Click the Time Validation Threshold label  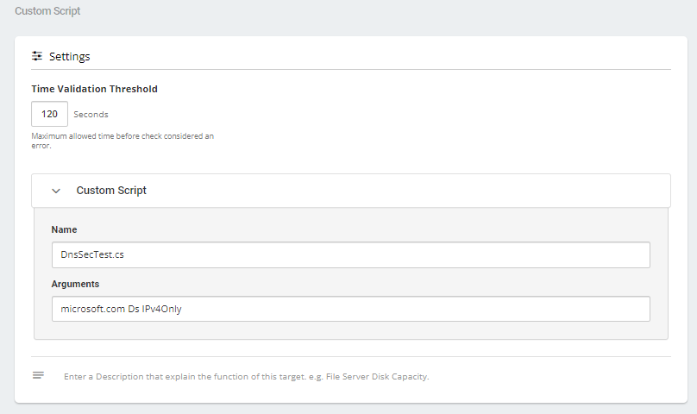coord(94,89)
